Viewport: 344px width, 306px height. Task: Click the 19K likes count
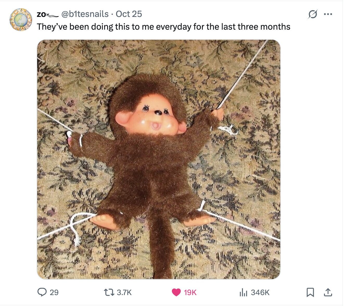pyautogui.click(x=190, y=292)
